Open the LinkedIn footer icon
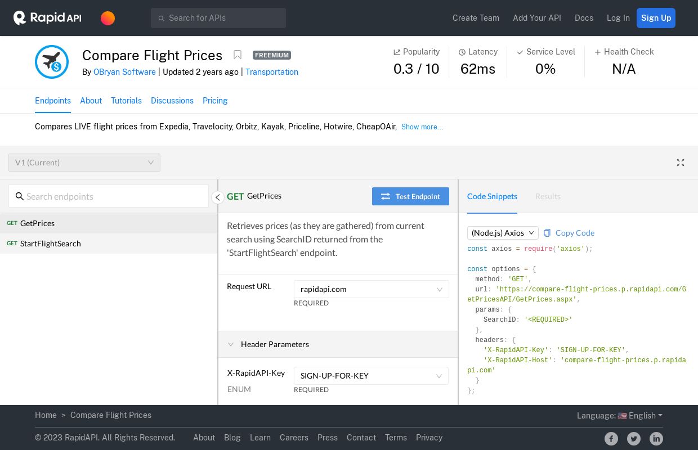 tap(656, 439)
